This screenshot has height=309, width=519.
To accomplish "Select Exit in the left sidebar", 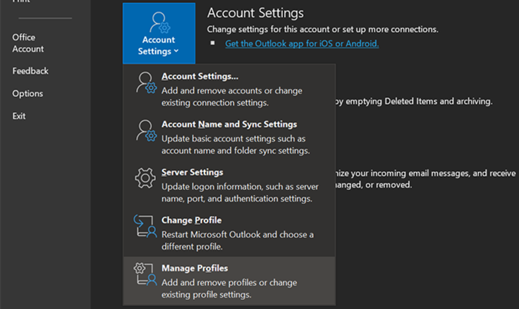I will click(19, 116).
